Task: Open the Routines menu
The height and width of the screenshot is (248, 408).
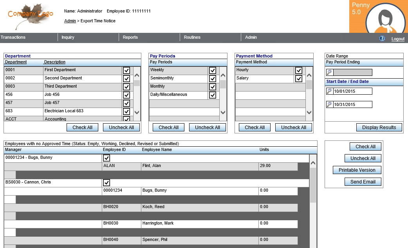Action: coord(192,38)
